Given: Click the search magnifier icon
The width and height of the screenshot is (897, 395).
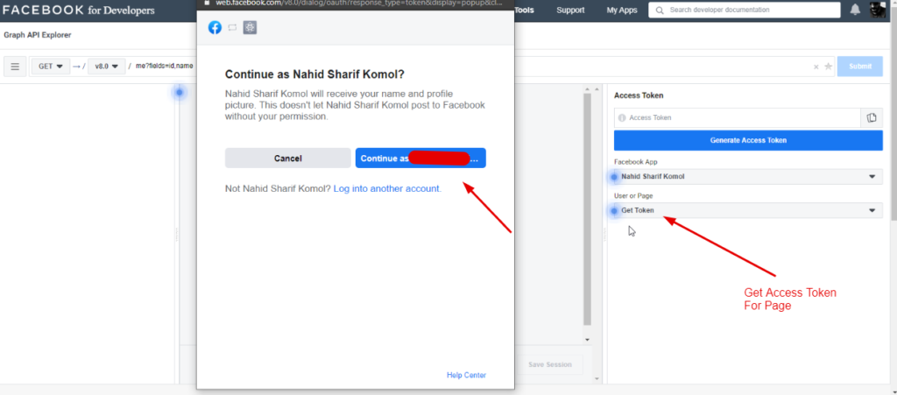Looking at the screenshot, I should [x=660, y=11].
